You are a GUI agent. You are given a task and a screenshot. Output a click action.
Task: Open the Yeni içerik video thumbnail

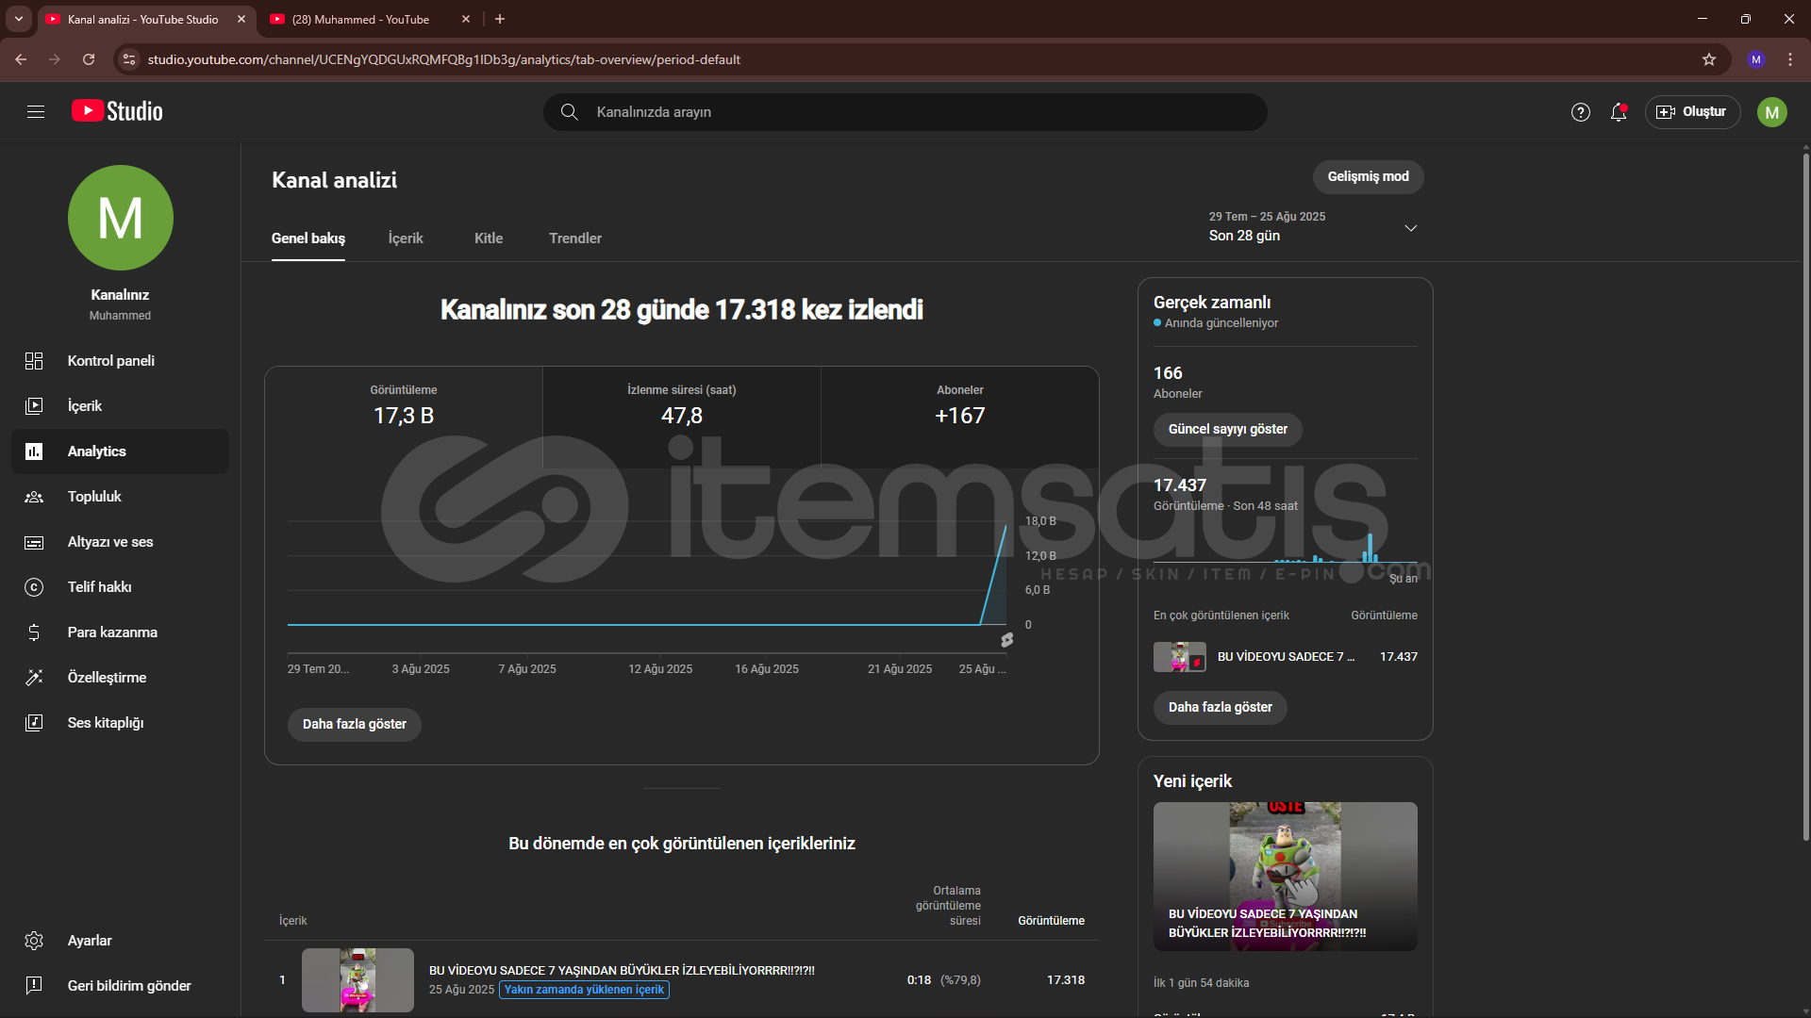pos(1285,877)
